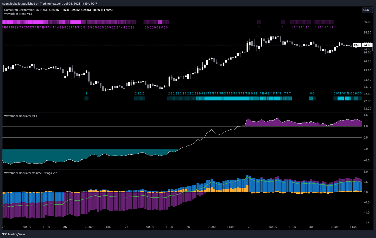Viewport: 376px width, 238px height.
Task: Click the low value L24.52
Action: pyautogui.click(x=75, y=10)
